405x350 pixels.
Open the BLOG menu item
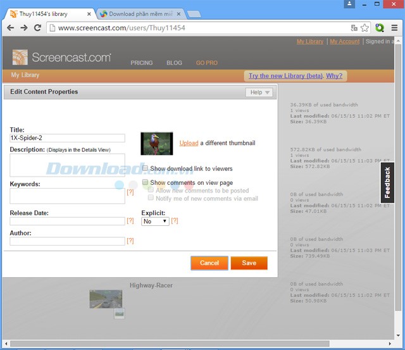point(175,63)
